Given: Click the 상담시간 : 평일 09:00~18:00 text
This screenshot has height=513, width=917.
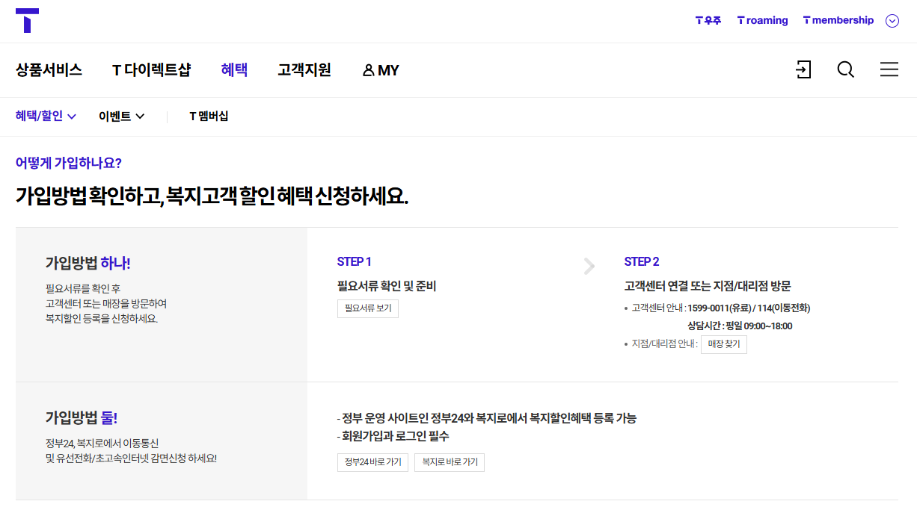Looking at the screenshot, I should pyautogui.click(x=740, y=326).
